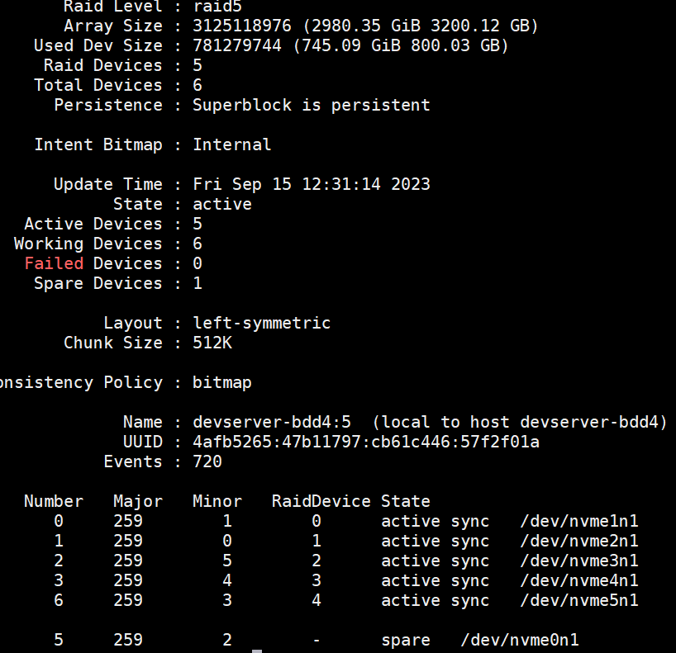Click the "left-symmetric" layout value

pos(262,323)
